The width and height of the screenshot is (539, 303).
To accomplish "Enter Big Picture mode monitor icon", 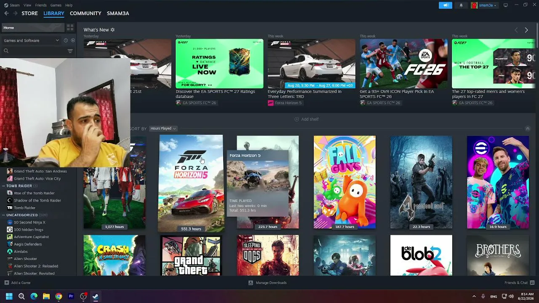I will [506, 5].
